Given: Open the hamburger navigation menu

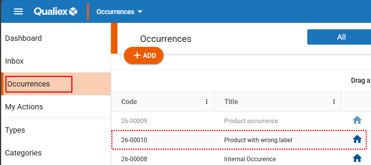Looking at the screenshot, I should click(x=18, y=11).
